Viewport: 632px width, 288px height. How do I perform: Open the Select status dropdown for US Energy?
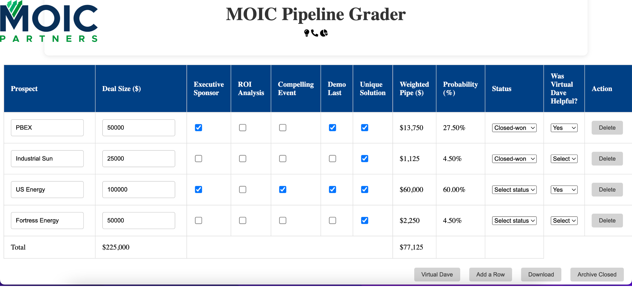point(514,190)
